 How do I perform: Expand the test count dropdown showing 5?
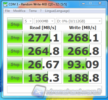pyautogui.click(x=28, y=21)
